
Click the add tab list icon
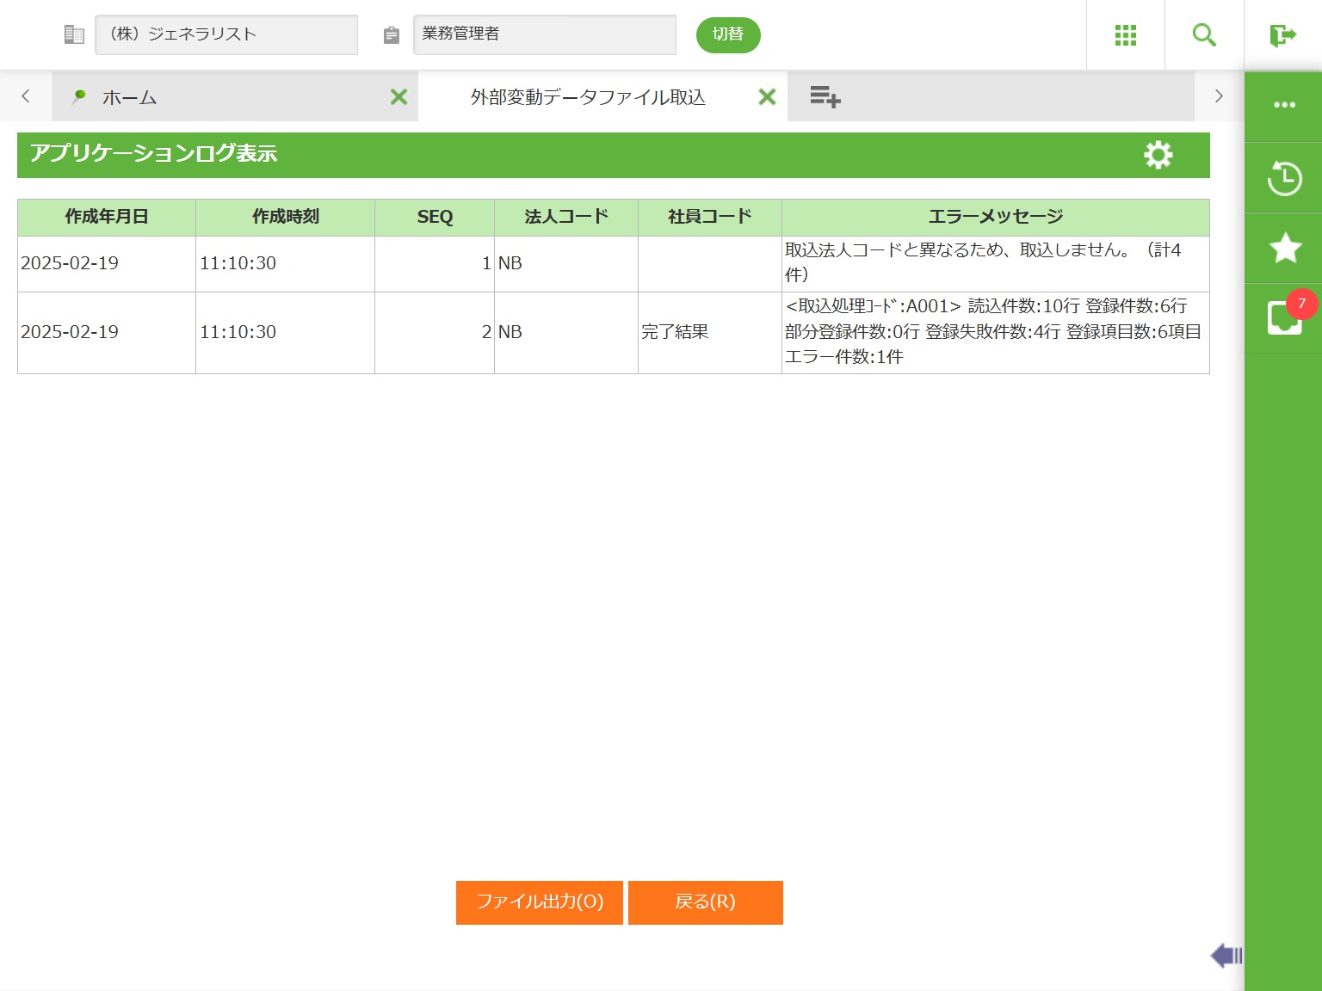pyautogui.click(x=825, y=96)
